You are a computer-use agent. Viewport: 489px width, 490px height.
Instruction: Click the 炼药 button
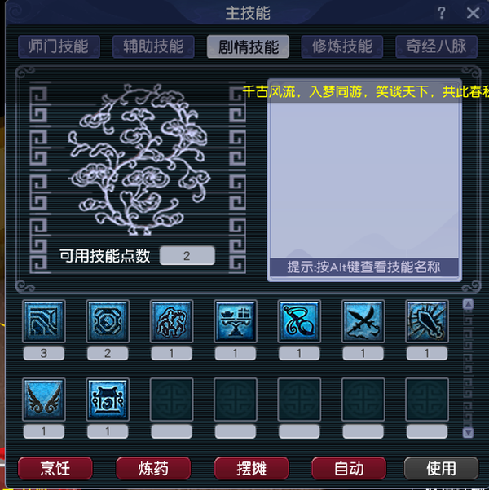click(153, 468)
